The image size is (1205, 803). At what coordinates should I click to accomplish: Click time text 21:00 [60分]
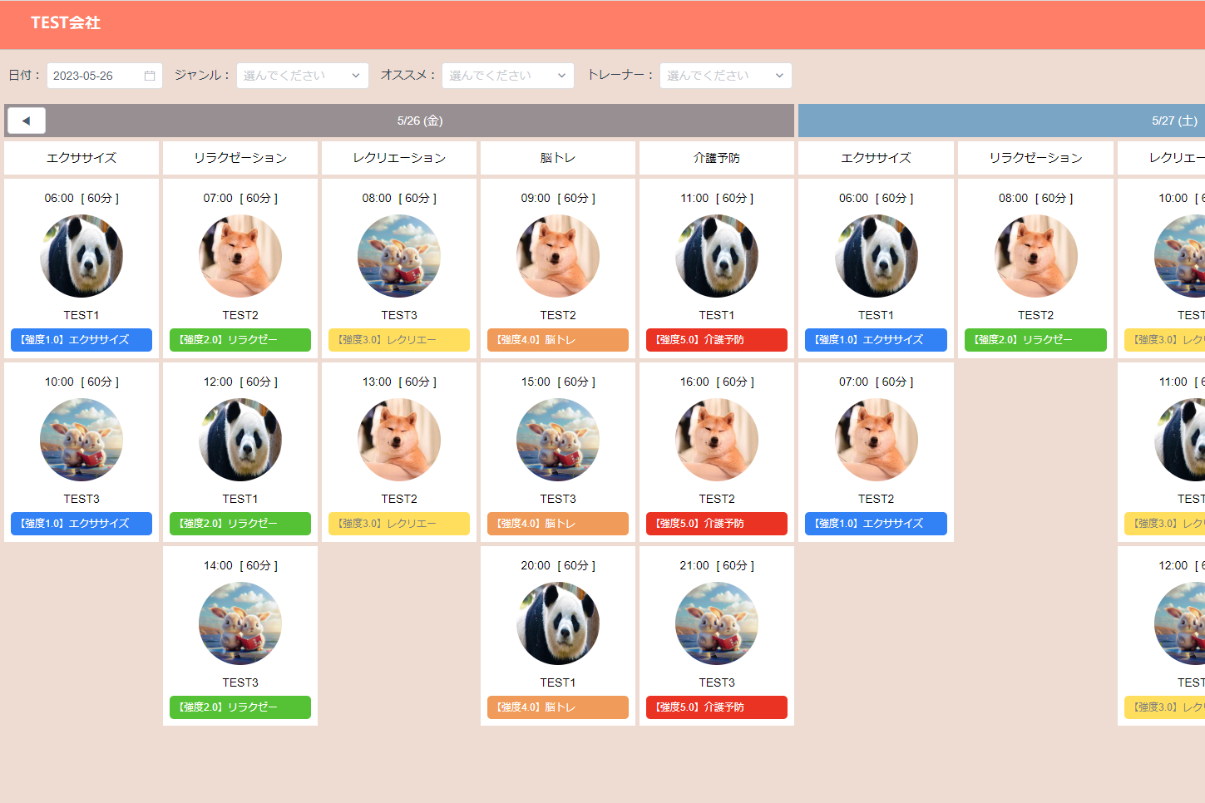(x=717, y=566)
